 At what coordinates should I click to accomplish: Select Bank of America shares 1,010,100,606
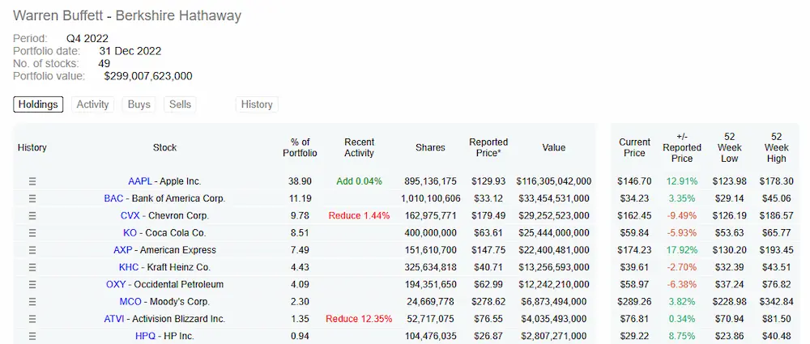(430, 198)
